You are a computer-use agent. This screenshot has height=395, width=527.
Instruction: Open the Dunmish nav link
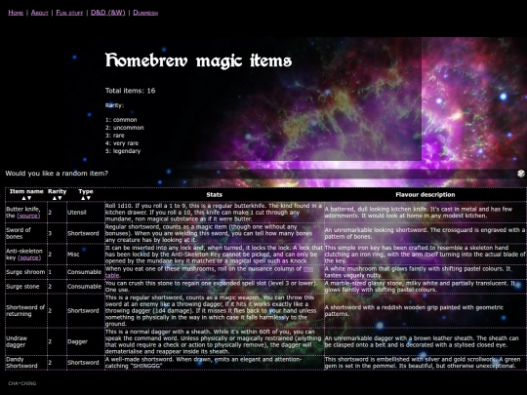[x=145, y=13]
